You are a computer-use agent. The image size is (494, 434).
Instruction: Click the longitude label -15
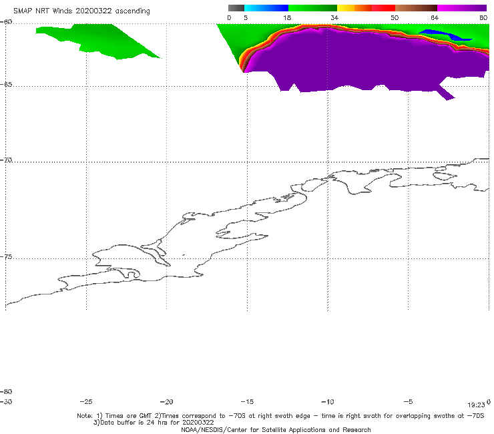[x=247, y=401]
